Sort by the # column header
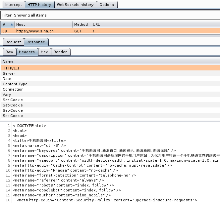Image resolution: width=220 pixels, height=203 pixels. (x=8, y=24)
